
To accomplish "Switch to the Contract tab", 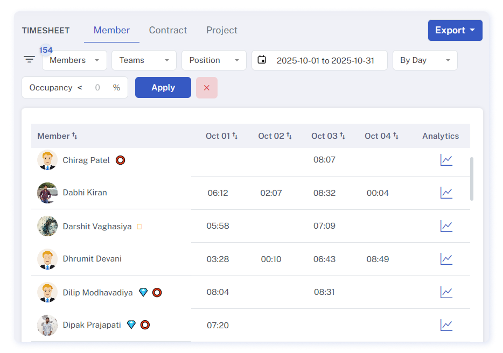I will click(168, 30).
